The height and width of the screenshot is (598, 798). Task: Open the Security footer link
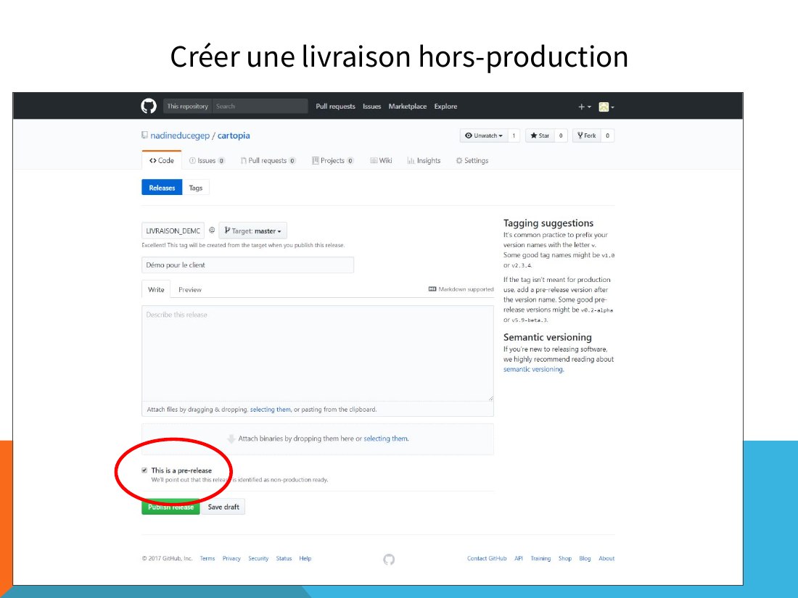click(x=258, y=558)
